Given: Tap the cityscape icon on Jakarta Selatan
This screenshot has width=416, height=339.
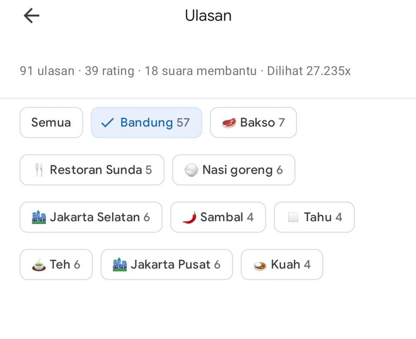Looking at the screenshot, I should (39, 217).
